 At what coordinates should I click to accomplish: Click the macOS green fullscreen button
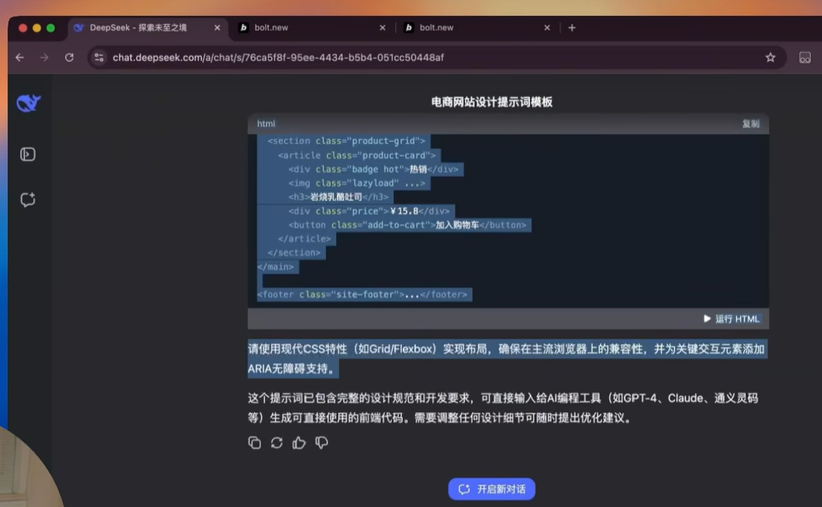click(51, 28)
